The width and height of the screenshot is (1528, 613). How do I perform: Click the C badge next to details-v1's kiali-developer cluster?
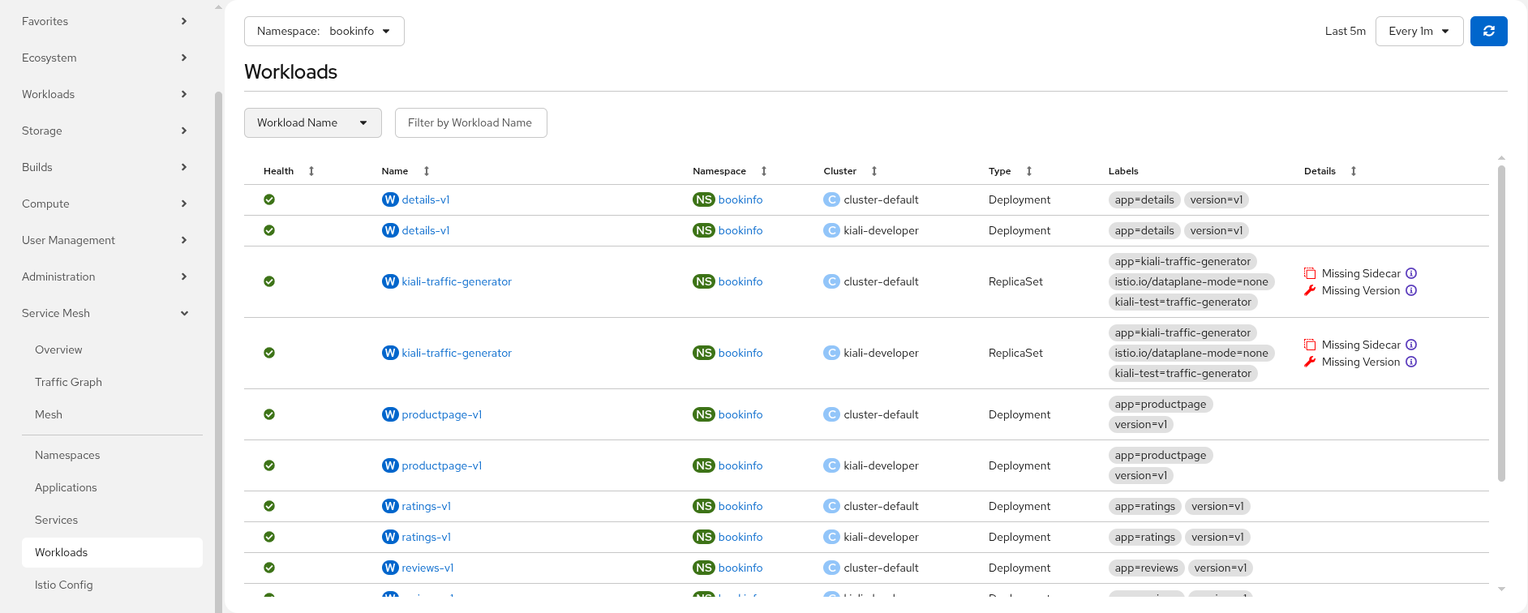[831, 230]
